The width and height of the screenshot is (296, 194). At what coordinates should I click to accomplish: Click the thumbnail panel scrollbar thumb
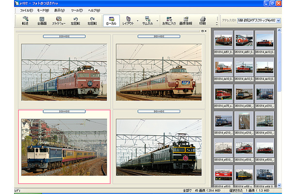tap(279, 62)
